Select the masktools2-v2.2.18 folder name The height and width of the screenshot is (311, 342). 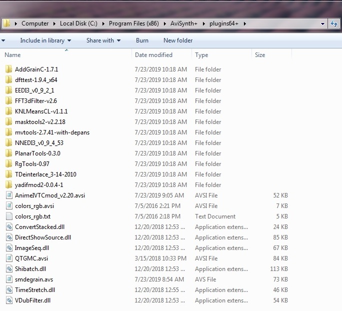click(40, 121)
